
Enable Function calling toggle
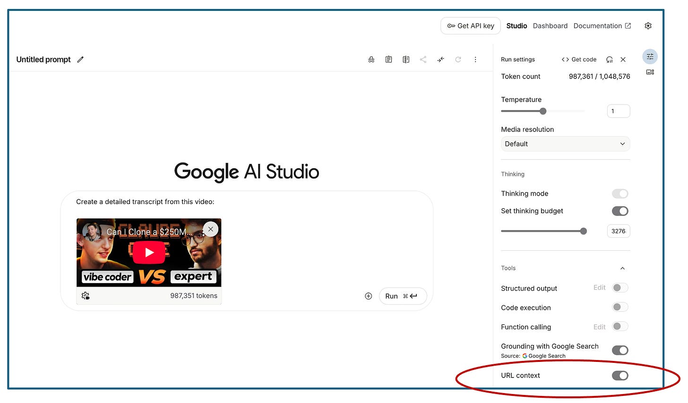(x=620, y=326)
